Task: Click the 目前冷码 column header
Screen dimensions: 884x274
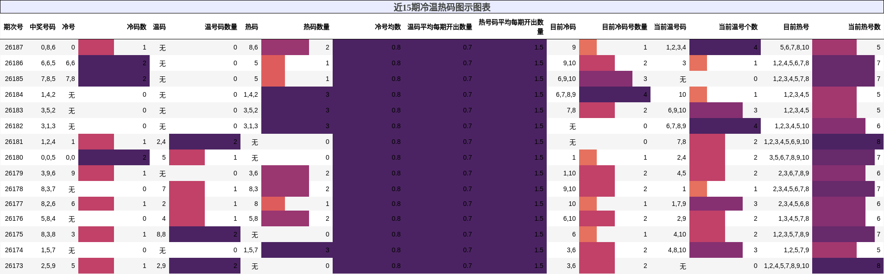Action: (563, 27)
